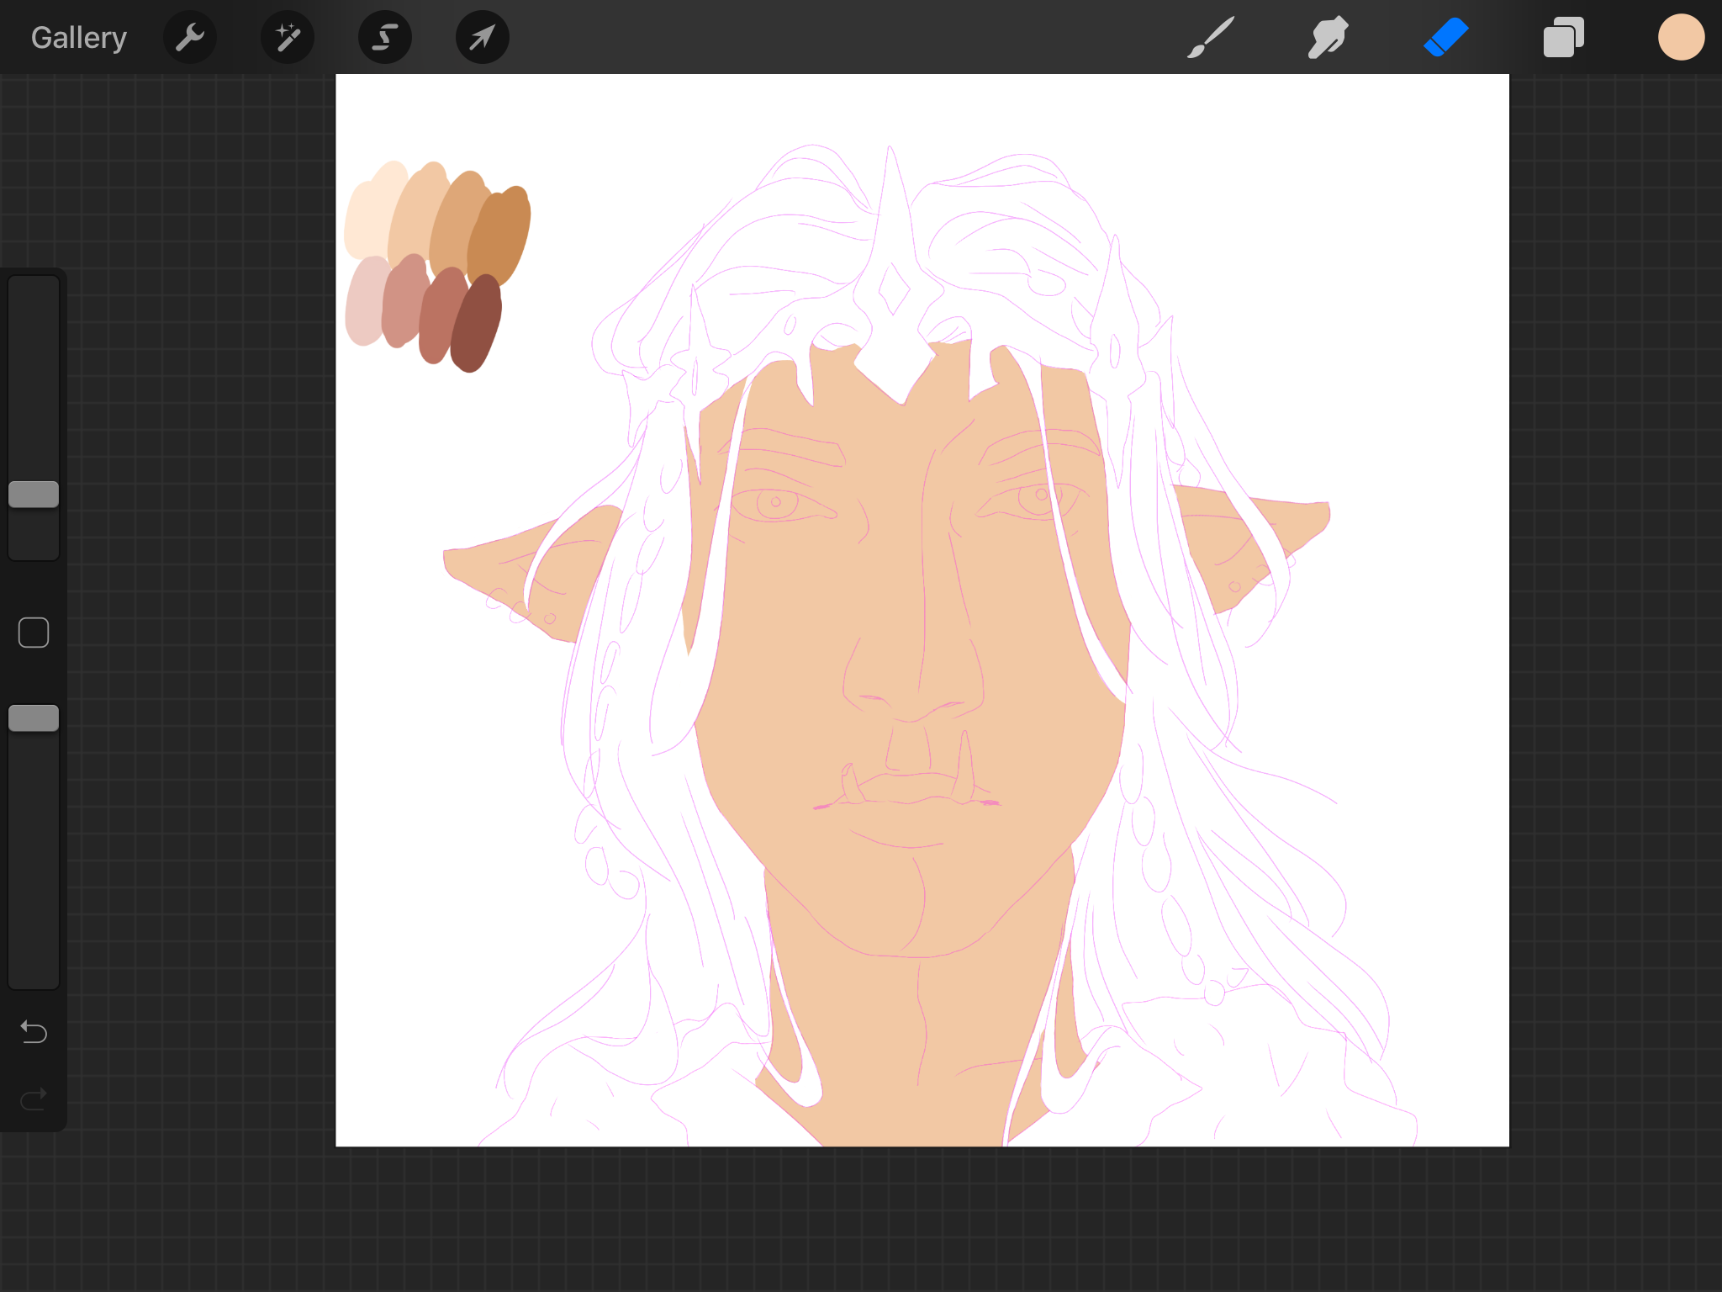
Task: Return to the Gallery
Action: (x=79, y=37)
